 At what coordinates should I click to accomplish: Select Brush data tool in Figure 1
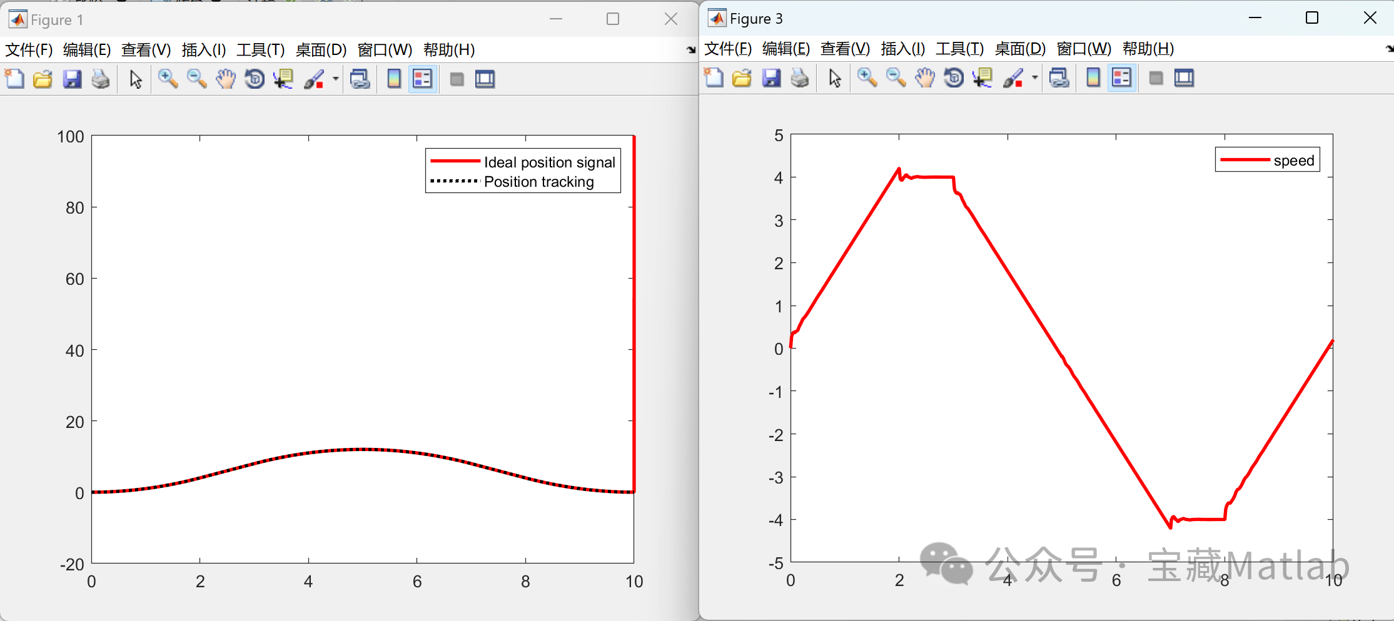[315, 79]
